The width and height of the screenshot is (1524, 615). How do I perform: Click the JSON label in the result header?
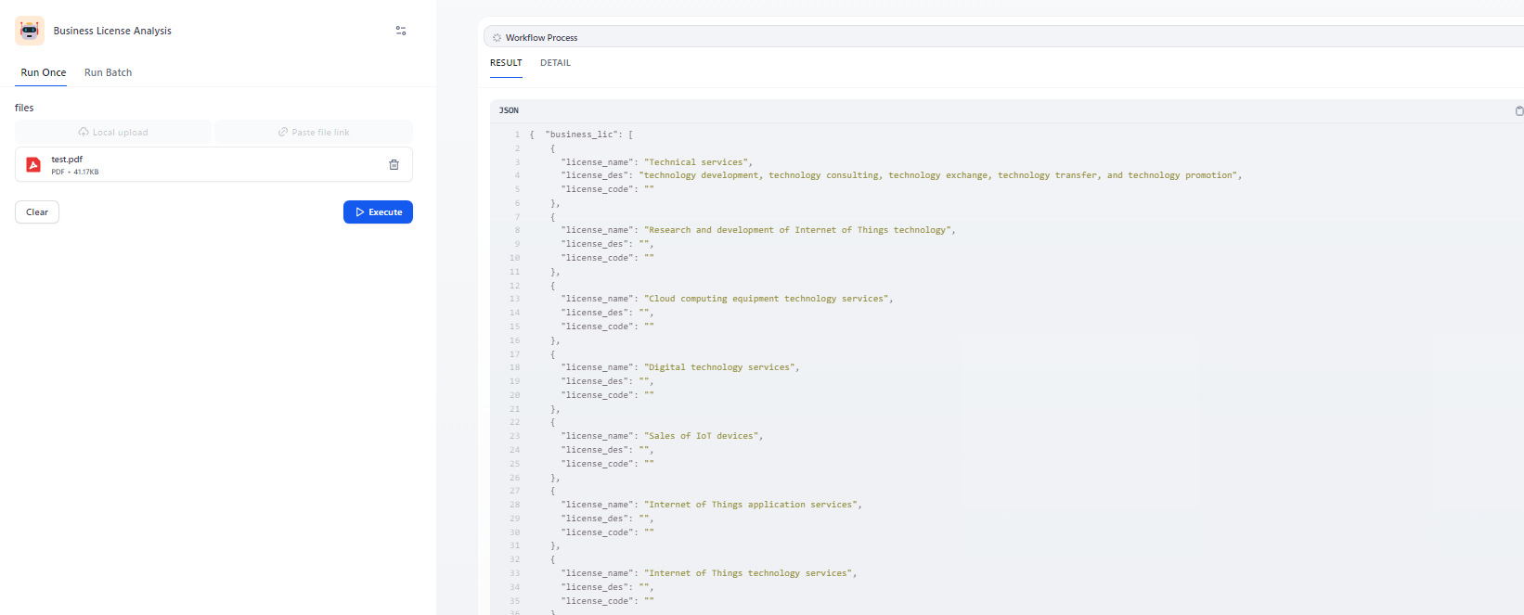pyautogui.click(x=509, y=110)
